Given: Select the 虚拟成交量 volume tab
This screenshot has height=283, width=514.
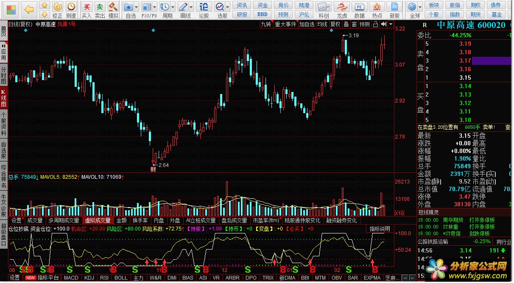Looking at the screenshot, I should [x=98, y=220].
